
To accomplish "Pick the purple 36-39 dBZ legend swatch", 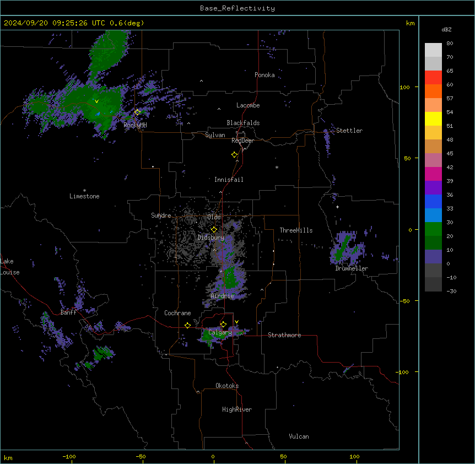I will click(x=433, y=188).
